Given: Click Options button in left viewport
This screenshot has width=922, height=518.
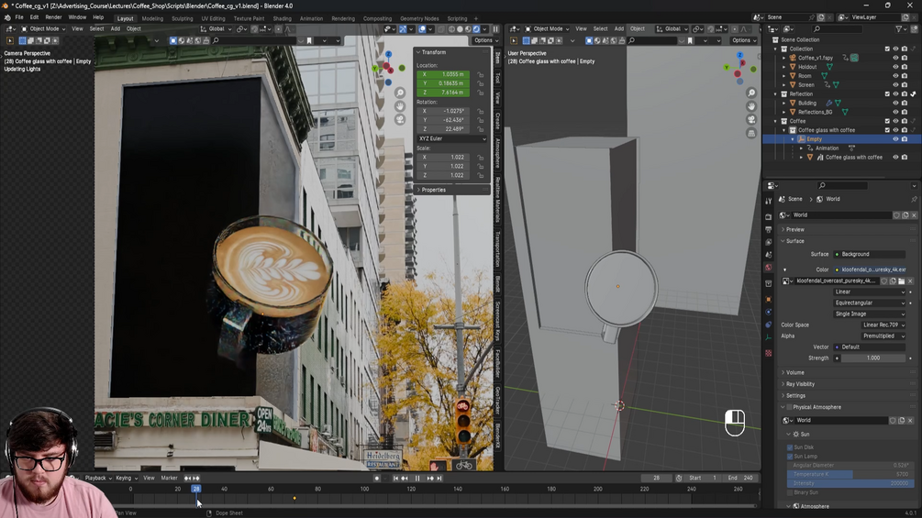Looking at the screenshot, I should click(x=485, y=40).
